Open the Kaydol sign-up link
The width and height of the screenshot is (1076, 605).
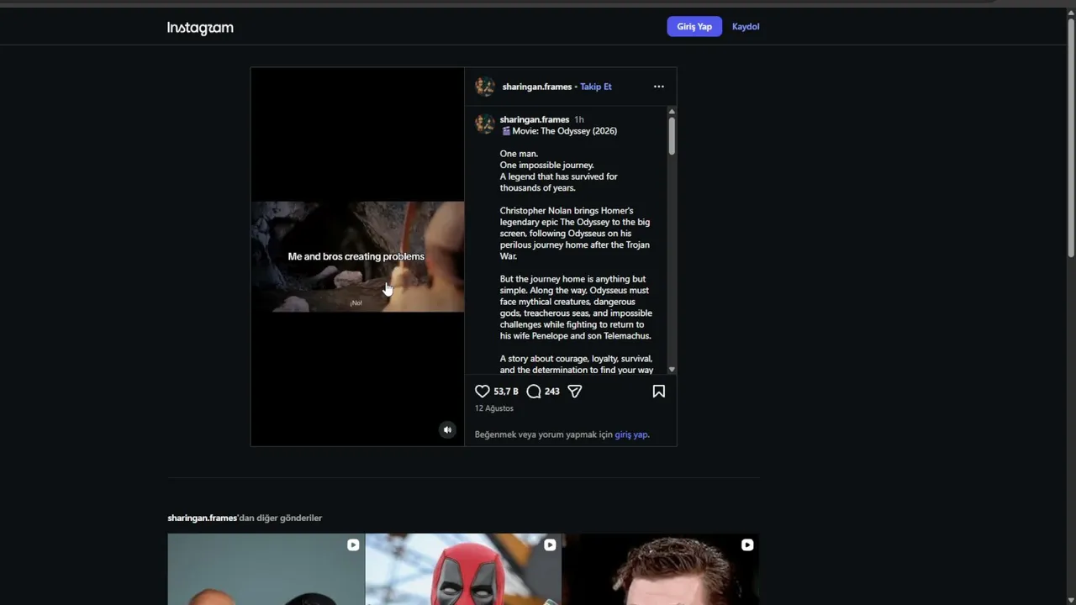(746, 27)
